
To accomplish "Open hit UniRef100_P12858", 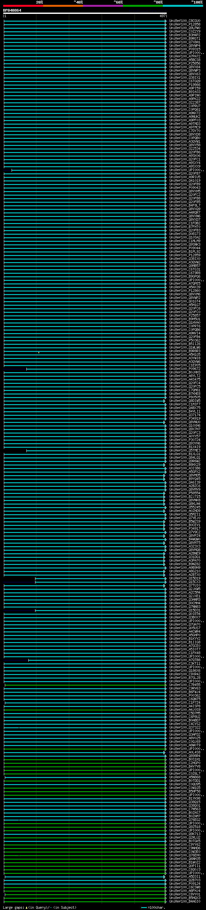I will (x=184, y=25).
